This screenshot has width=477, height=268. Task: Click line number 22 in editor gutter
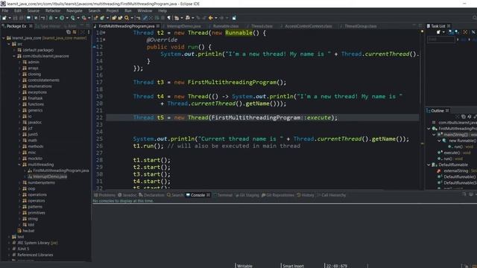coord(99,118)
